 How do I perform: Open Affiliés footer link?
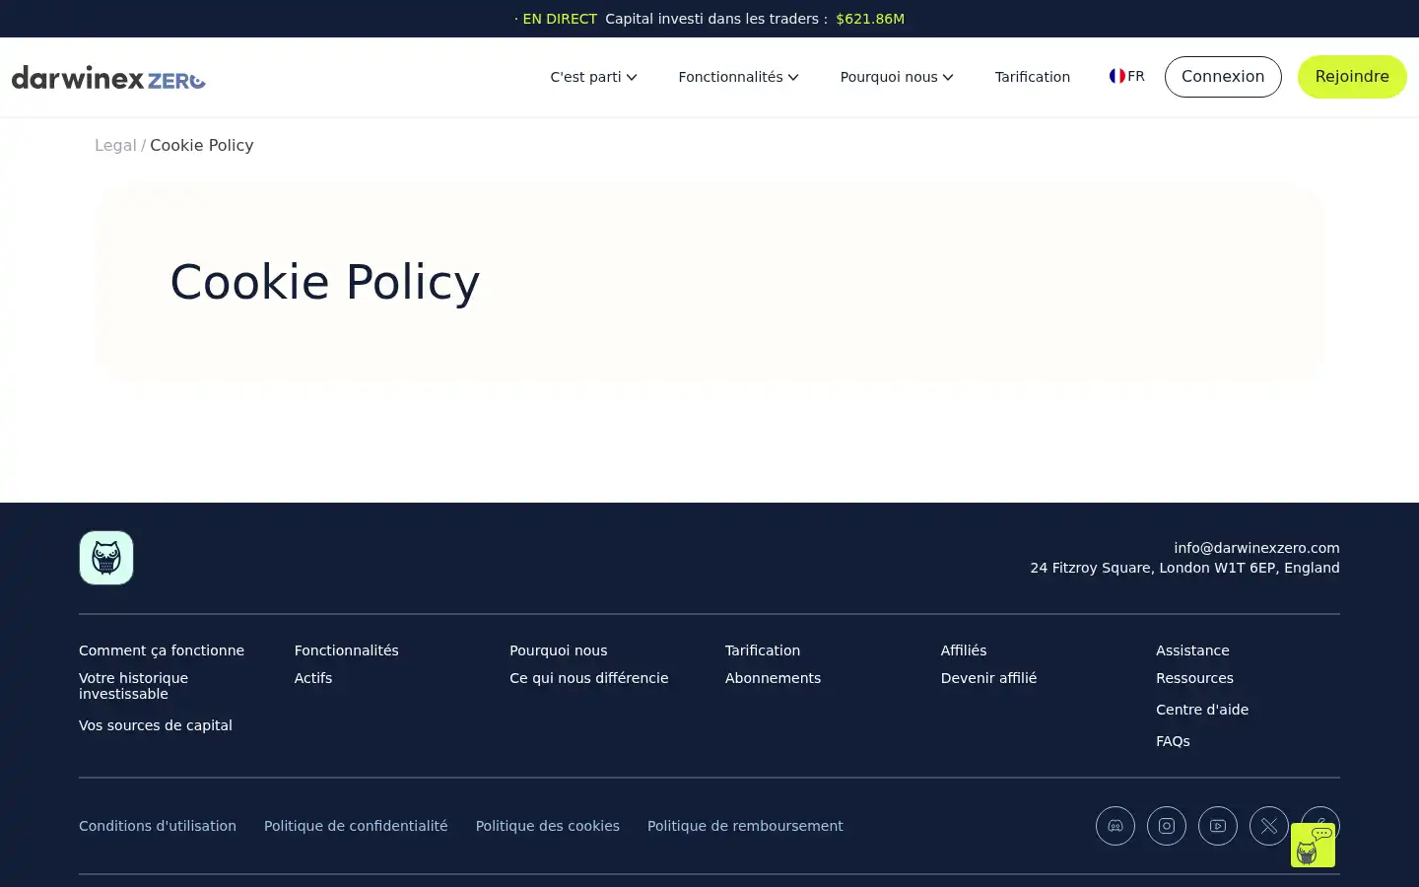[964, 650]
